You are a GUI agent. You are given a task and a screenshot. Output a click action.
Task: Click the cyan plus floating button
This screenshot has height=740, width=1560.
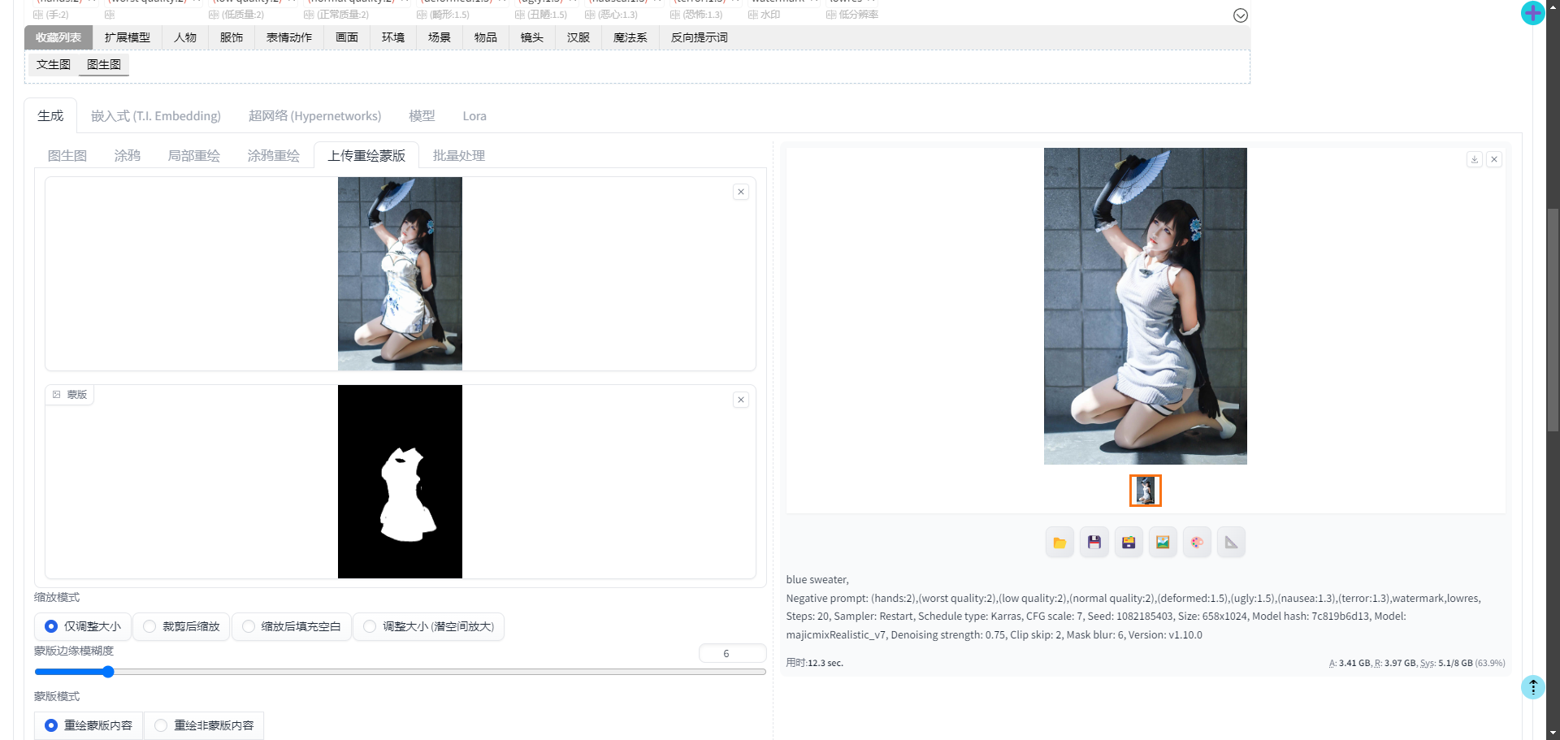[1532, 13]
